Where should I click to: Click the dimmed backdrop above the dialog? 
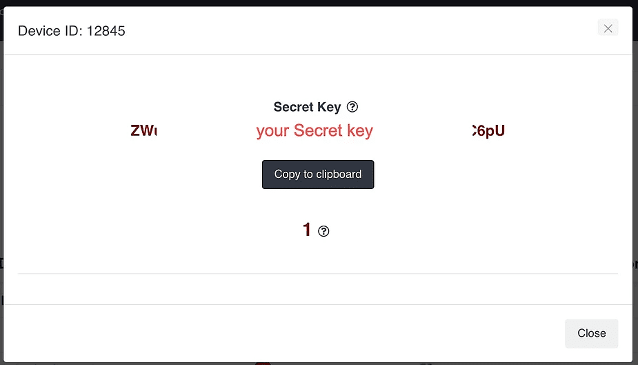[x=319, y=3]
